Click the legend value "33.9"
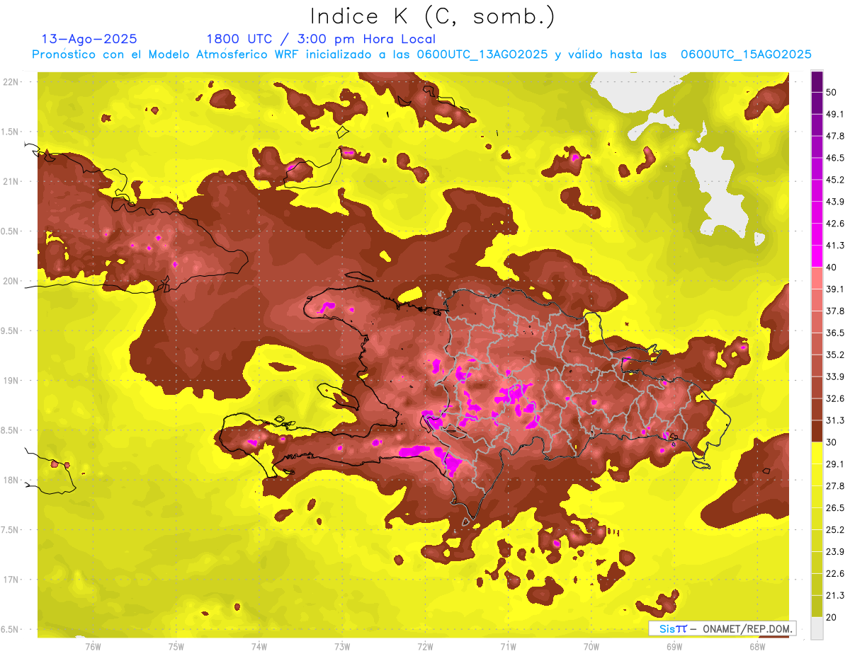Viewport: 850px width, 656px height. point(834,376)
